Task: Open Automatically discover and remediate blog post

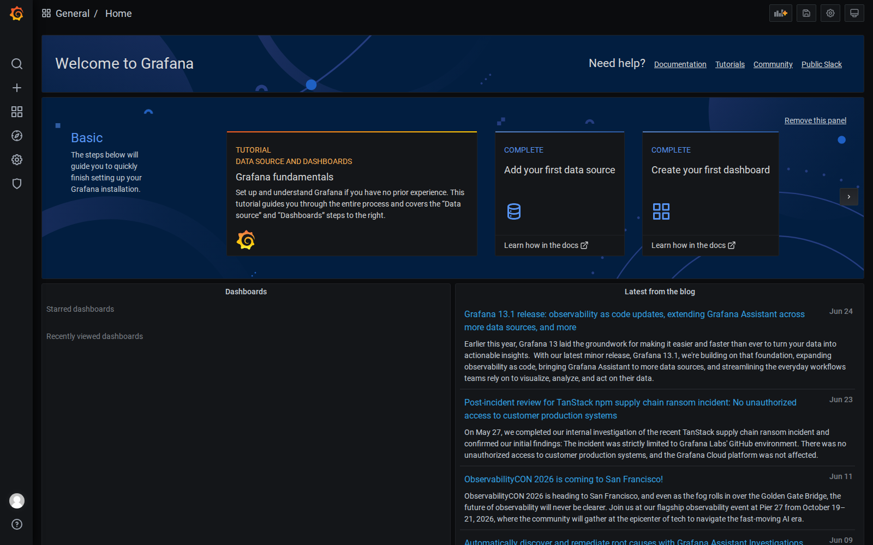Action: 633,542
